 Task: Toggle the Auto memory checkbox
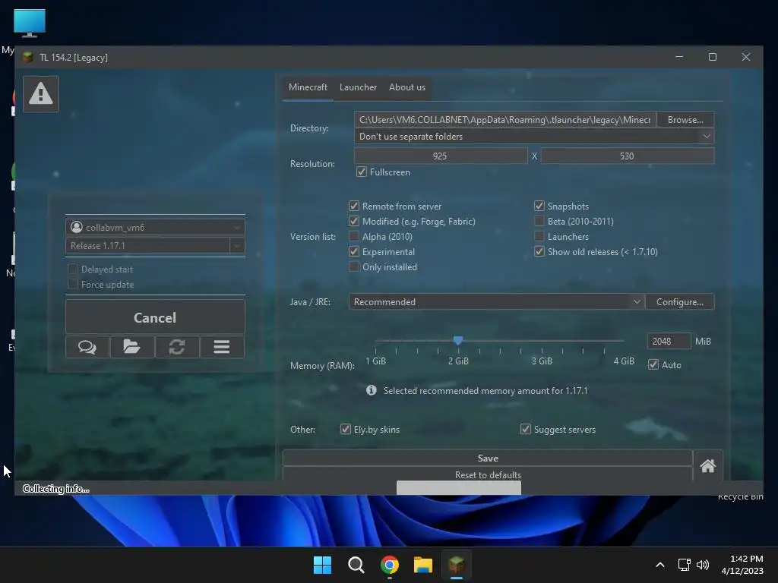tap(653, 364)
